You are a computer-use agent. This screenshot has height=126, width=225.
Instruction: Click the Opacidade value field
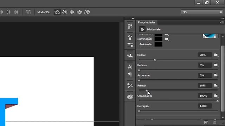tap(205, 96)
